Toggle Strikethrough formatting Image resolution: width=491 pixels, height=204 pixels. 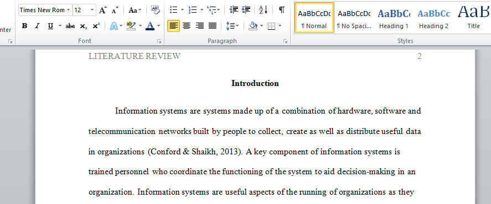click(x=70, y=26)
